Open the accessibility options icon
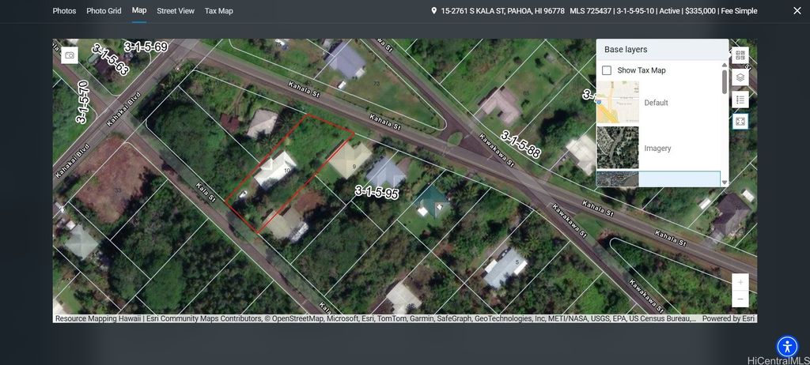This screenshot has height=365, width=810. [787, 346]
